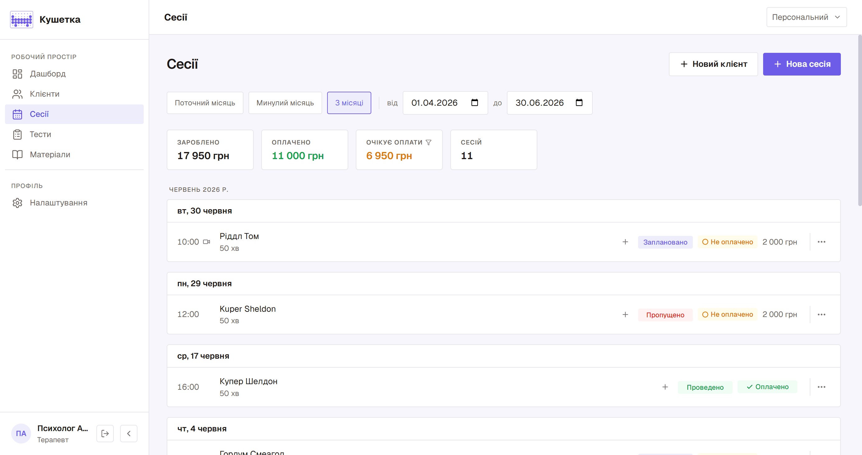Screen dimensions: 862x455
Task: Select the 3 місяці period filter
Action: tap(349, 103)
